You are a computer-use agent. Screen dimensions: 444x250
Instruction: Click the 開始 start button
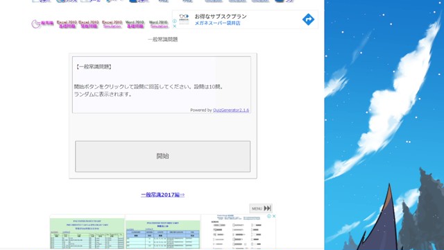(162, 156)
